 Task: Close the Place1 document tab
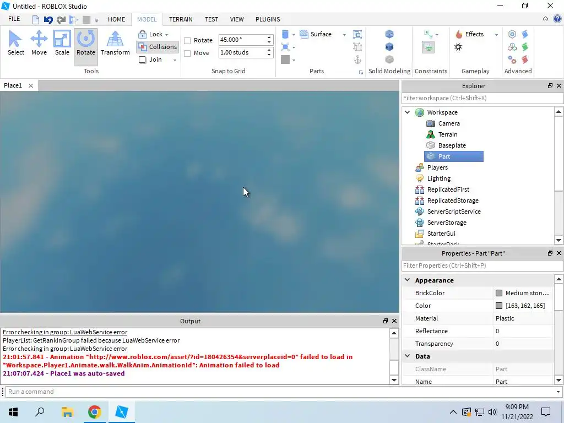[x=31, y=85]
